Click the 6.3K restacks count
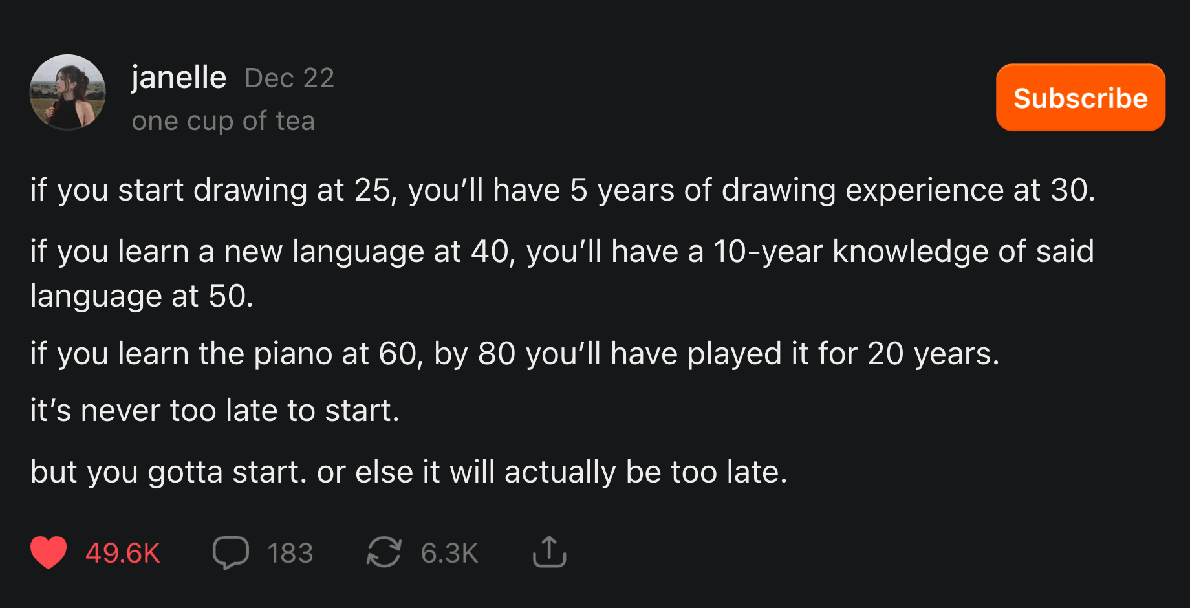Viewport: 1190px width, 608px height. 449,553
